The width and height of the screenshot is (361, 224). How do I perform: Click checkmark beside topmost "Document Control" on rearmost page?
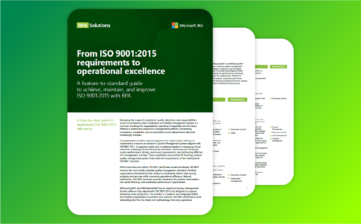271,98
